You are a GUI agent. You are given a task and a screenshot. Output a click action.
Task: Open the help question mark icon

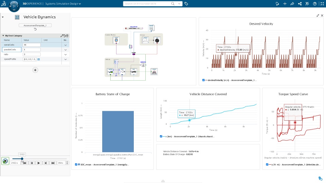[x=315, y=4]
